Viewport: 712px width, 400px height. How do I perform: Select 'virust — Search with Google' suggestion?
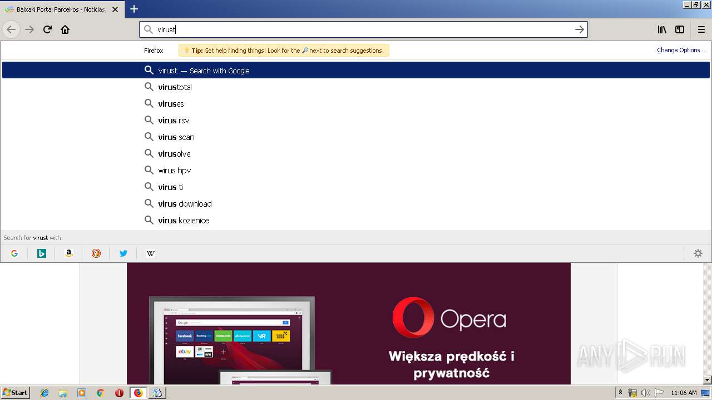pyautogui.click(x=356, y=70)
